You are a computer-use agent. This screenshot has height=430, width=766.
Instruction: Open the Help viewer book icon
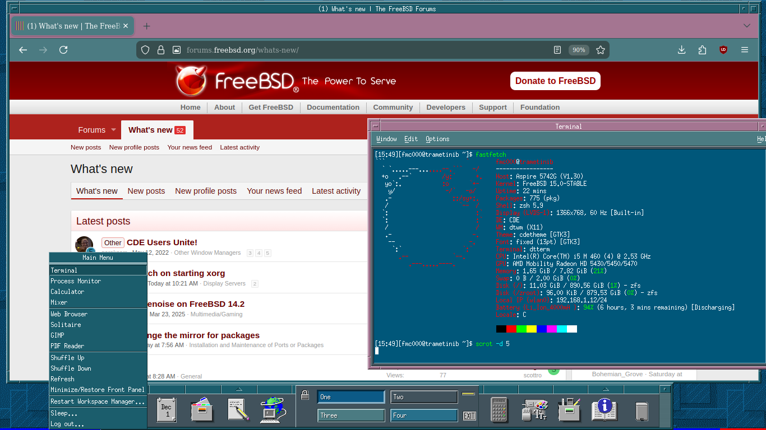coord(604,410)
